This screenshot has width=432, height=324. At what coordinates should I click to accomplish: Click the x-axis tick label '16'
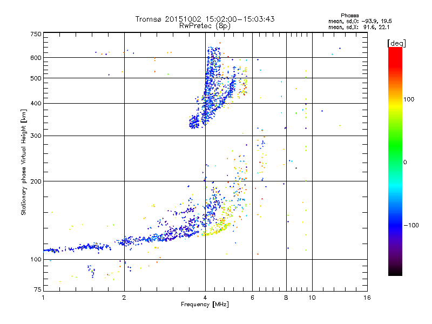[x=367, y=298]
